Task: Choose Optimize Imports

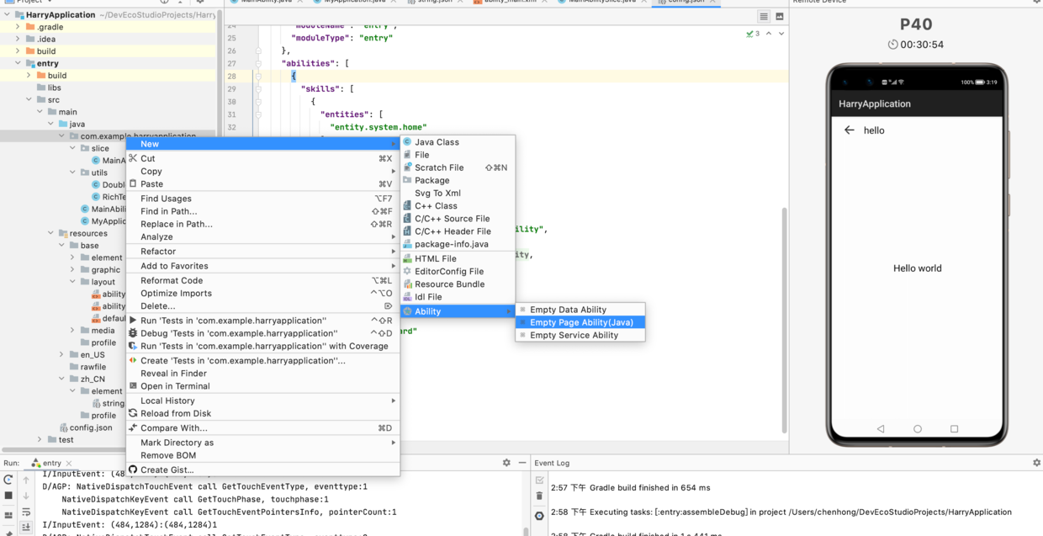Action: pos(262,294)
